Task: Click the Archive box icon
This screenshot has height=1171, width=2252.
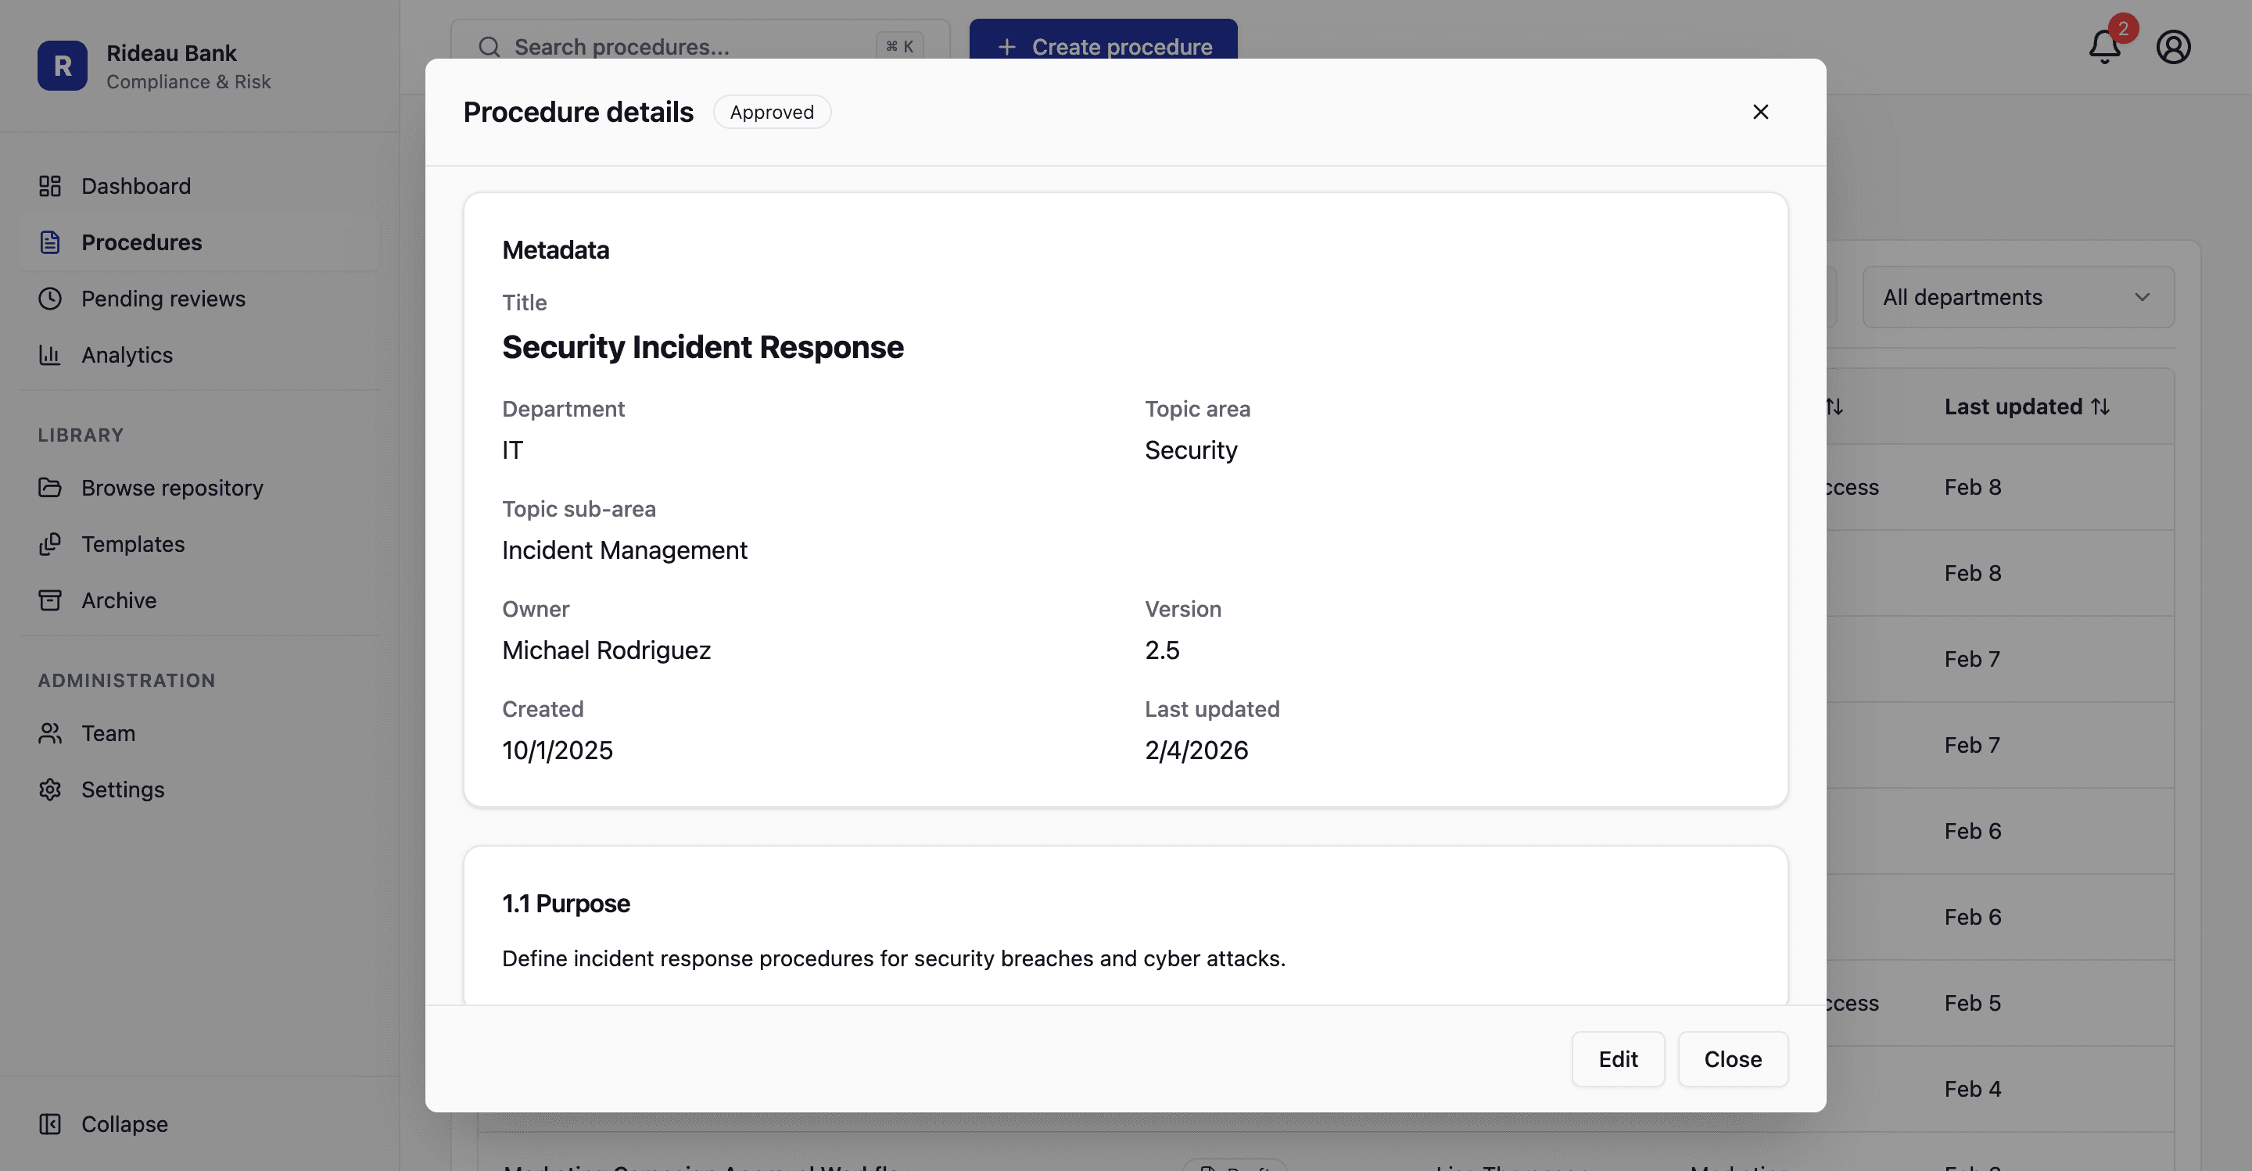Action: (50, 600)
